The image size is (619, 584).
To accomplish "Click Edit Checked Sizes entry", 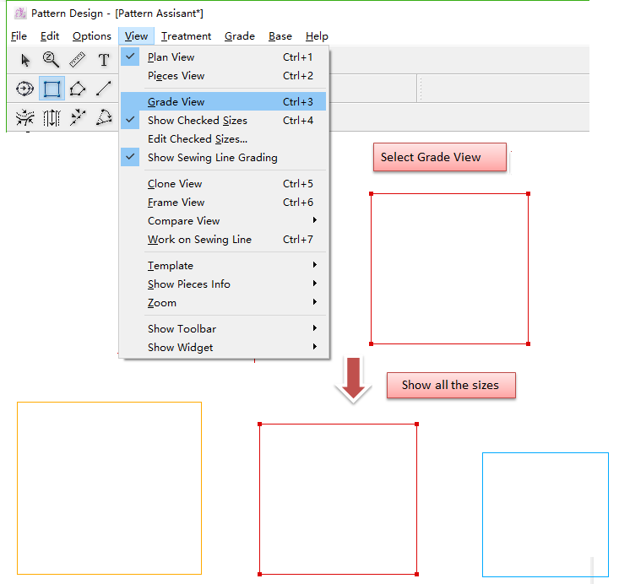I will (x=197, y=139).
